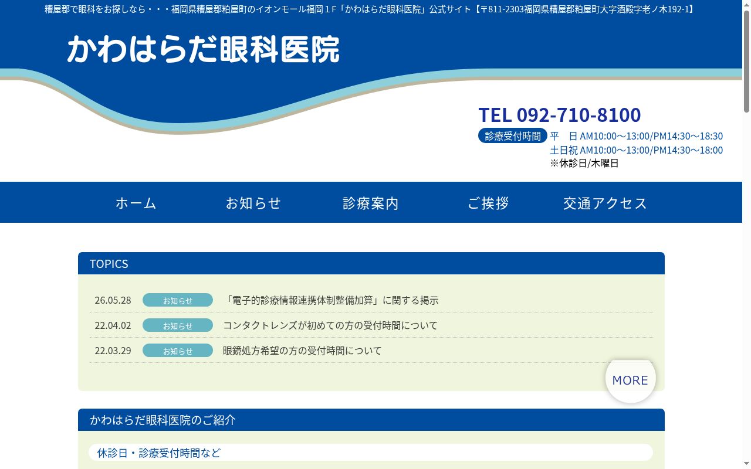This screenshot has width=751, height=469.
Task: Click the TOPICS section heading
Action: click(x=371, y=263)
